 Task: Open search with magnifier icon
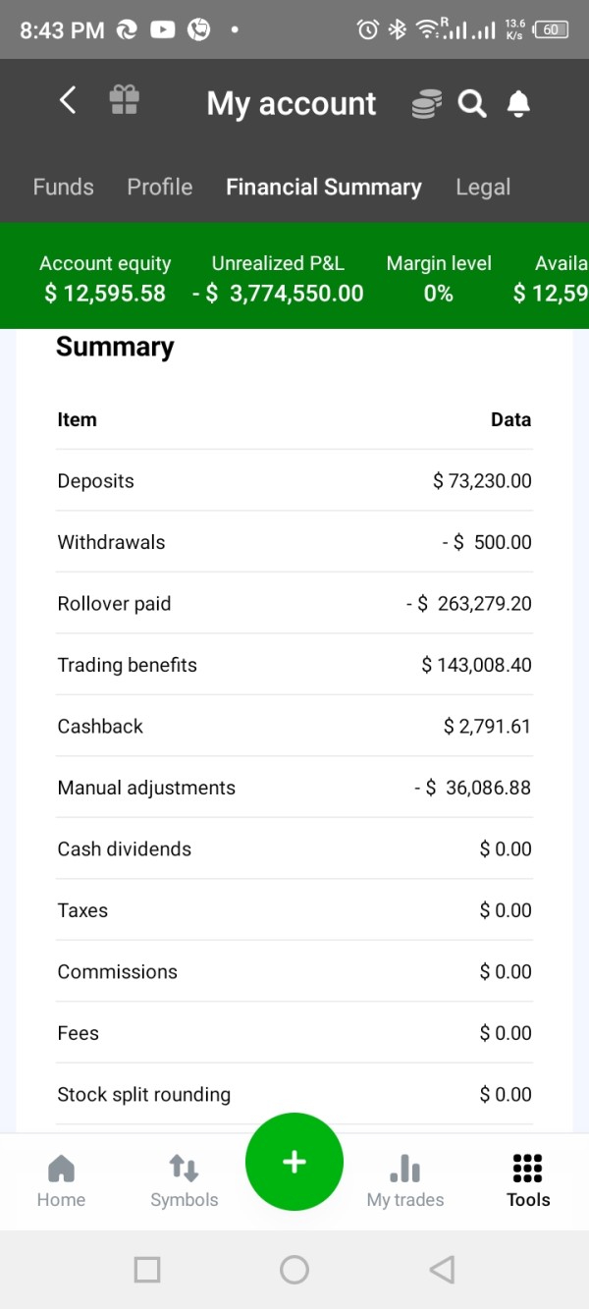(x=472, y=103)
